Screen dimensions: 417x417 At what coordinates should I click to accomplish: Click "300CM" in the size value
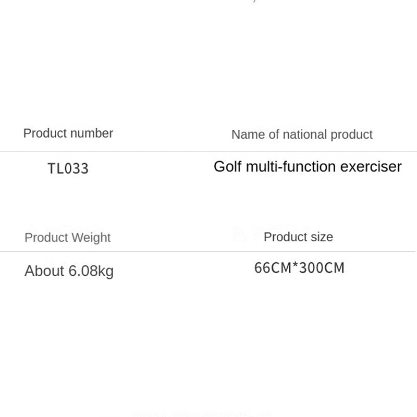click(321, 268)
